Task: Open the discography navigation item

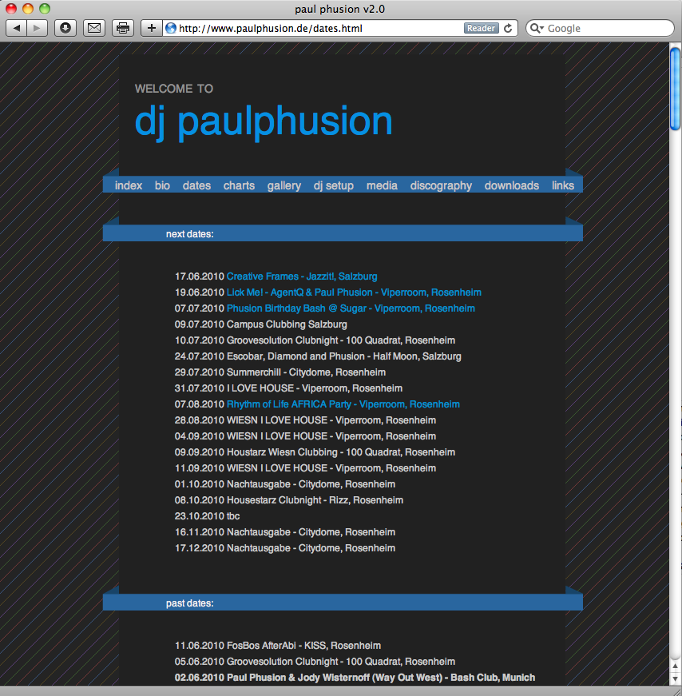Action: point(441,185)
